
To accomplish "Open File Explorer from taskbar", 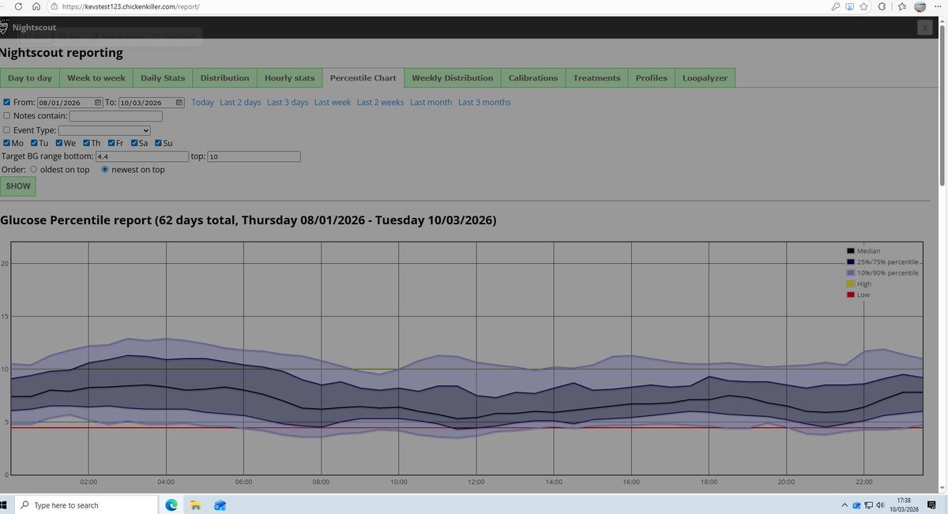I will (x=195, y=505).
